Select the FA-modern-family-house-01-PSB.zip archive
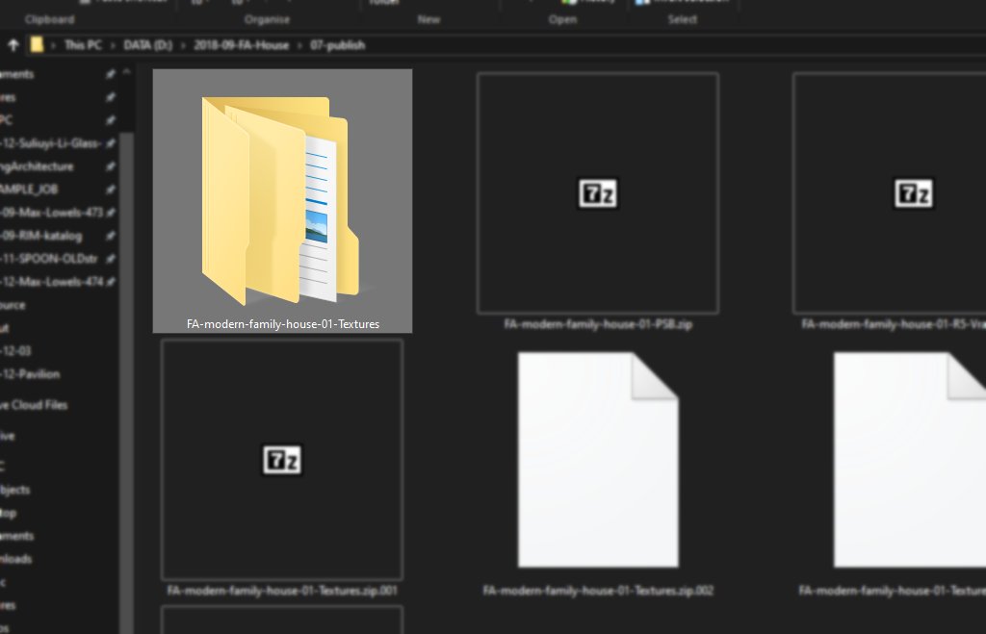This screenshot has width=986, height=634. (598, 201)
